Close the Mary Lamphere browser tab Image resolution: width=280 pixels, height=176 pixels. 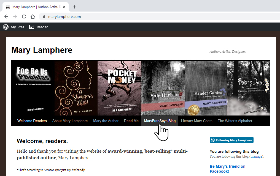(x=64, y=7)
